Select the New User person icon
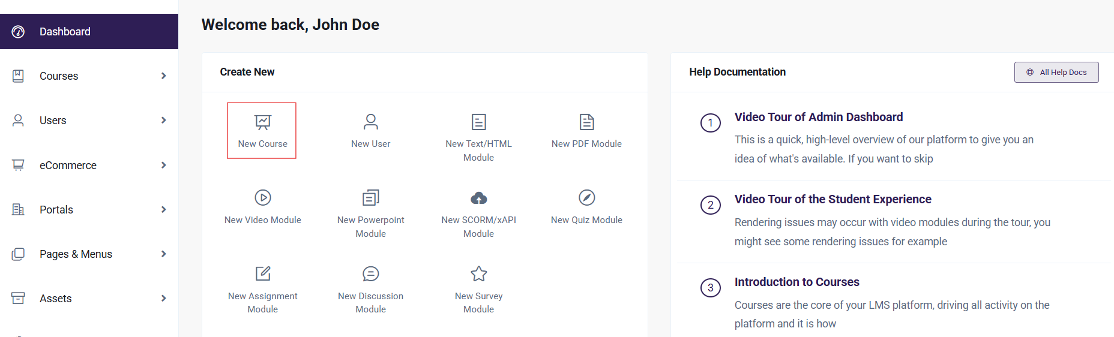 click(x=371, y=122)
